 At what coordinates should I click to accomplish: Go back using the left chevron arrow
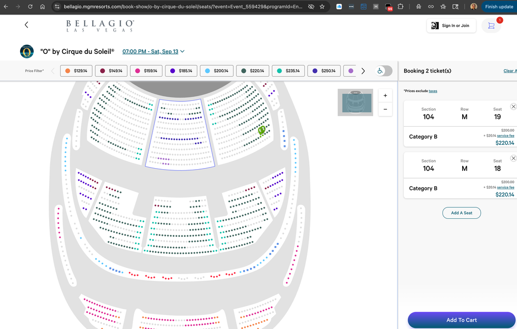tap(26, 25)
